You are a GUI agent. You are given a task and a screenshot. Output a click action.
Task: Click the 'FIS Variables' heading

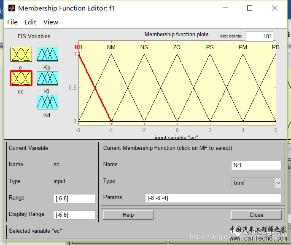pyautogui.click(x=34, y=36)
